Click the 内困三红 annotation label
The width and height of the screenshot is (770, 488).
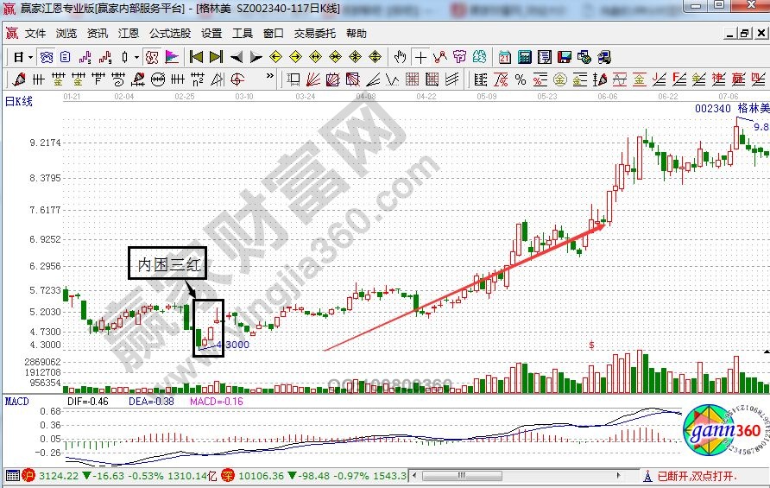169,265
